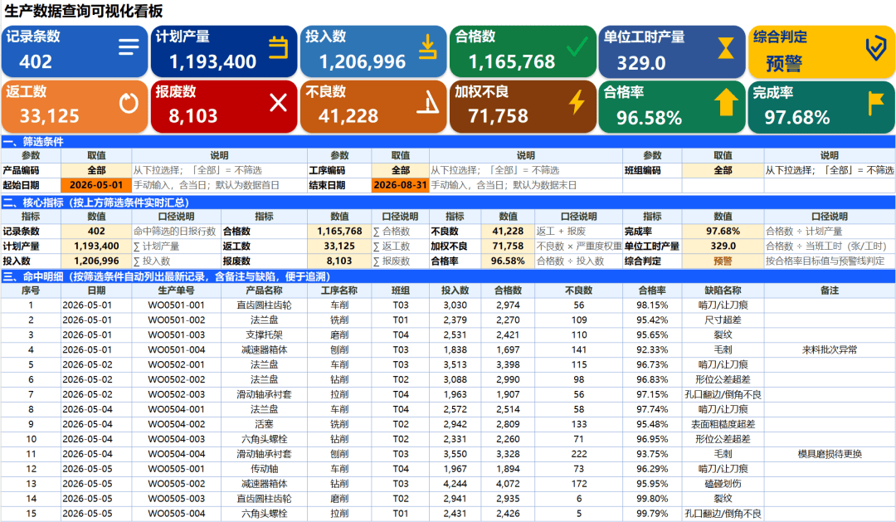Click the defect 尺寸超差
896x522 pixels.
(x=723, y=320)
